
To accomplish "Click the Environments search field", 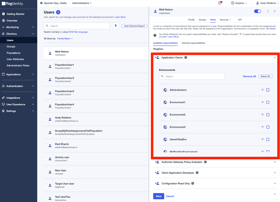I will [x=192, y=76].
